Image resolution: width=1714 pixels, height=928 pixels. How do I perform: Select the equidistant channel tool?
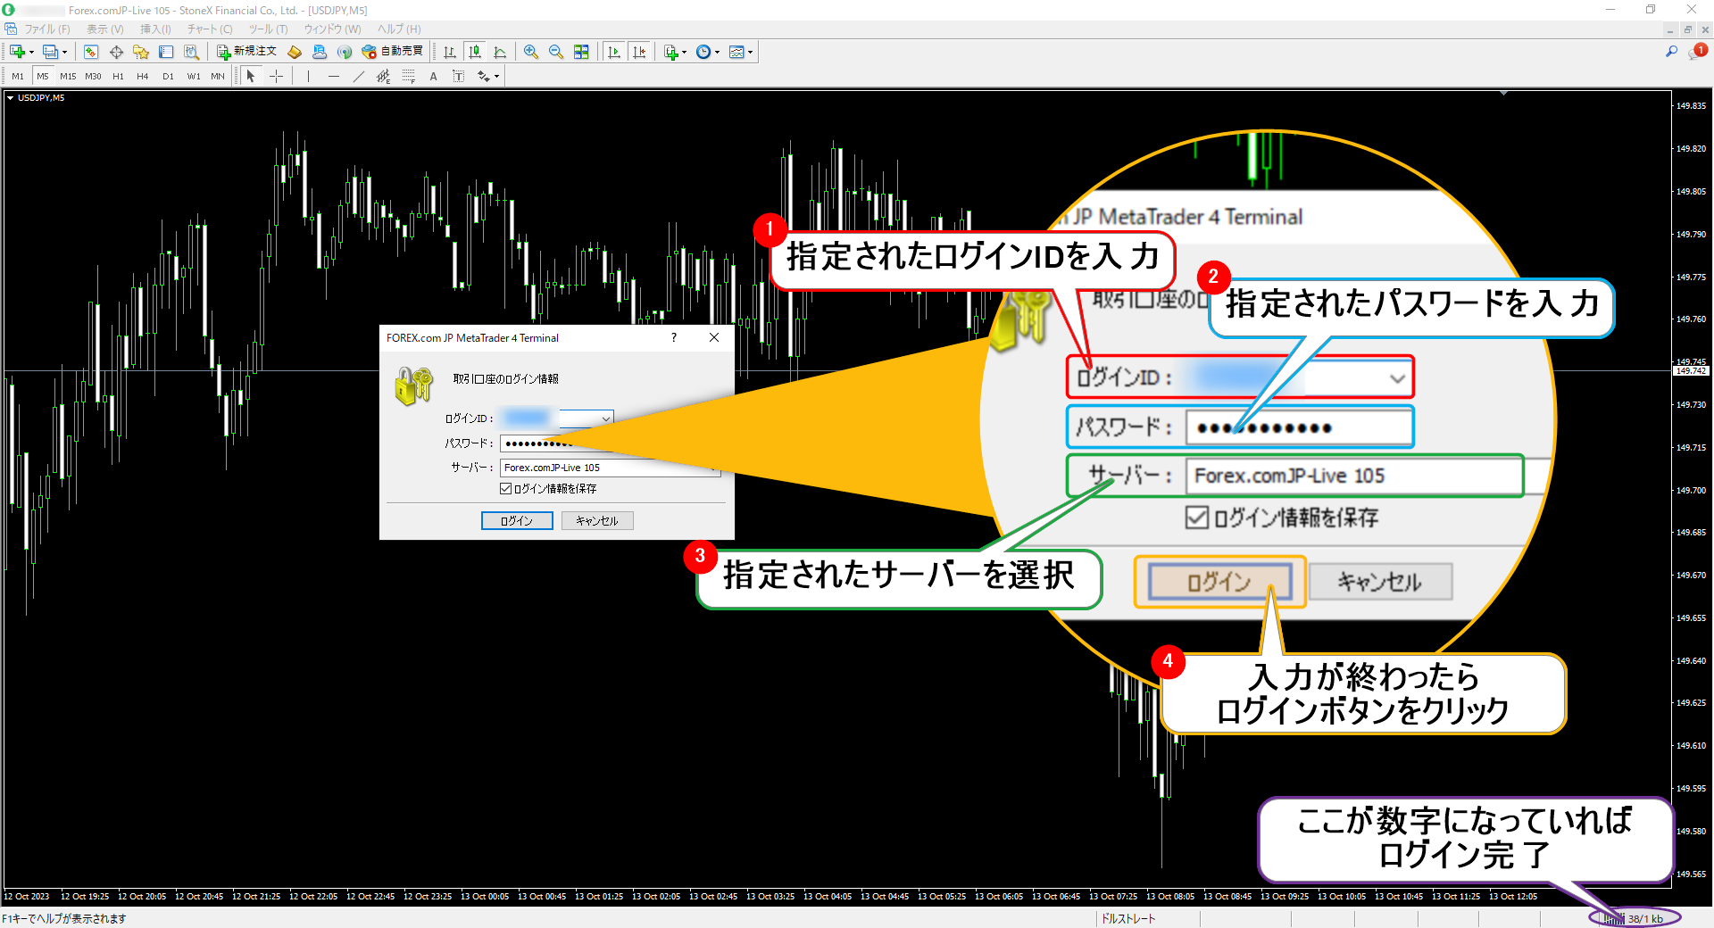coord(384,77)
